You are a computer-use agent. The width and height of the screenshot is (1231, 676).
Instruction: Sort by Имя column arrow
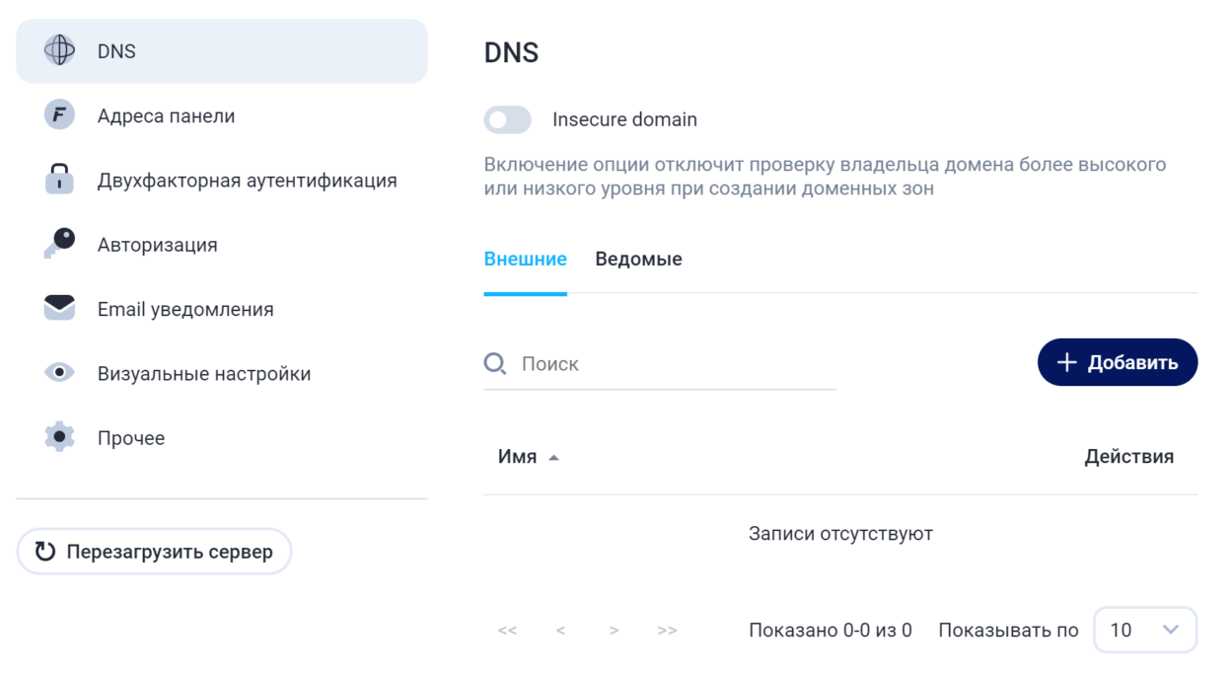coord(553,458)
